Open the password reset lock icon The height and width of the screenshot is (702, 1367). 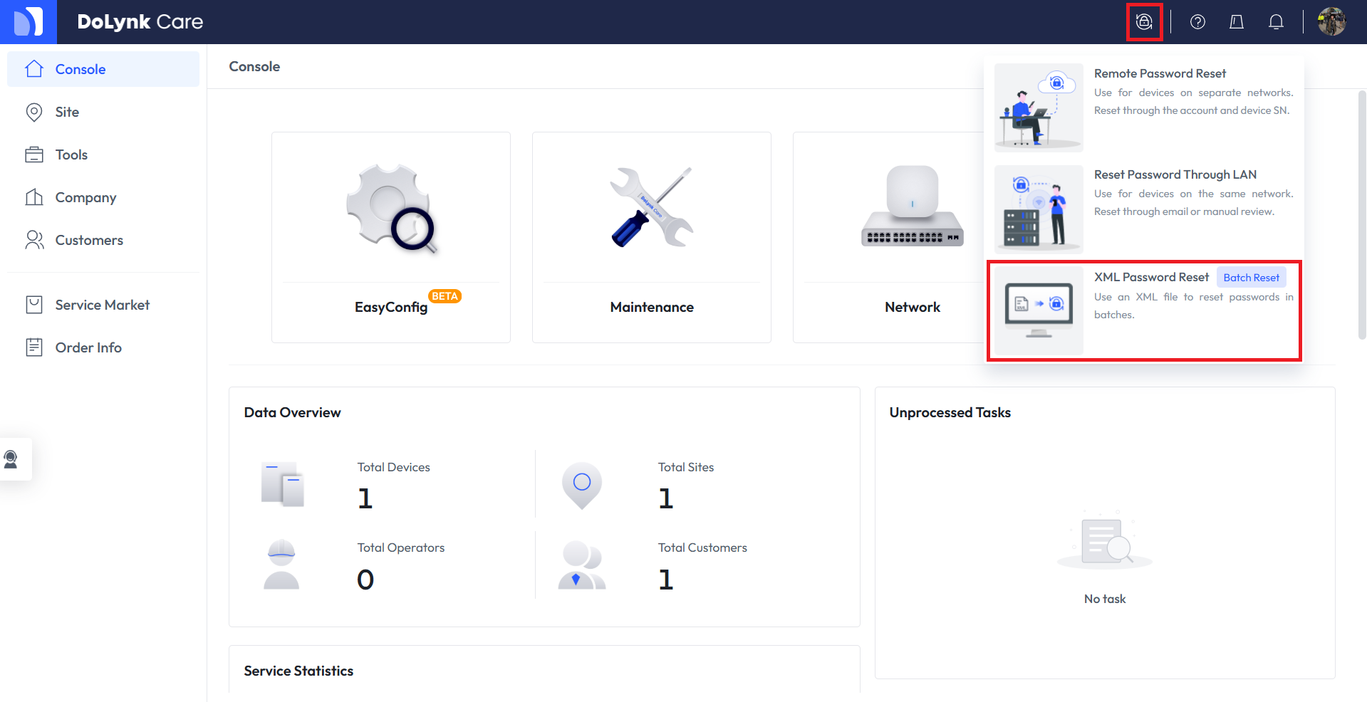click(1144, 22)
